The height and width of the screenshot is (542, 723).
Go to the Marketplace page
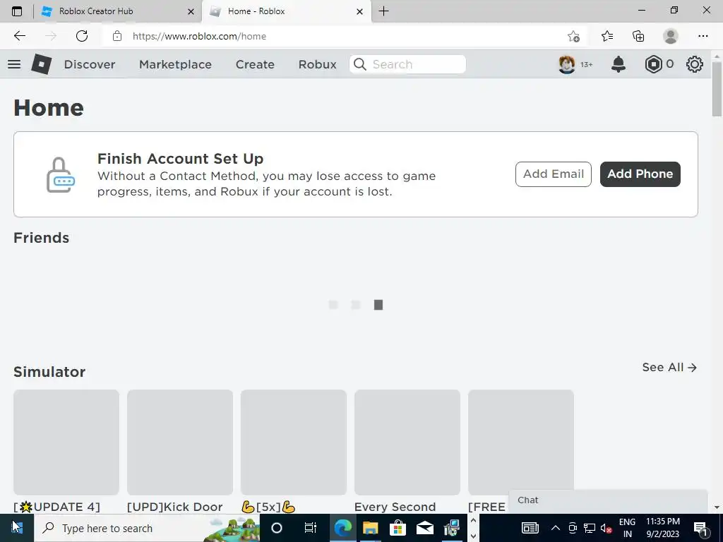click(x=175, y=64)
